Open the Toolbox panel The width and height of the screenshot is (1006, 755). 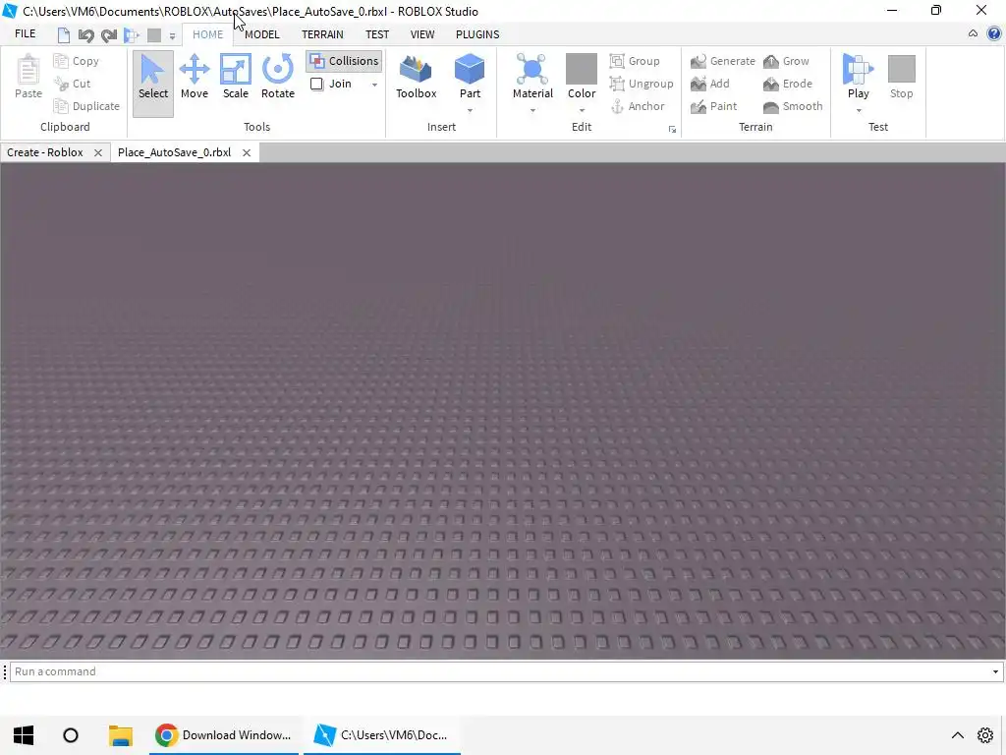(416, 78)
